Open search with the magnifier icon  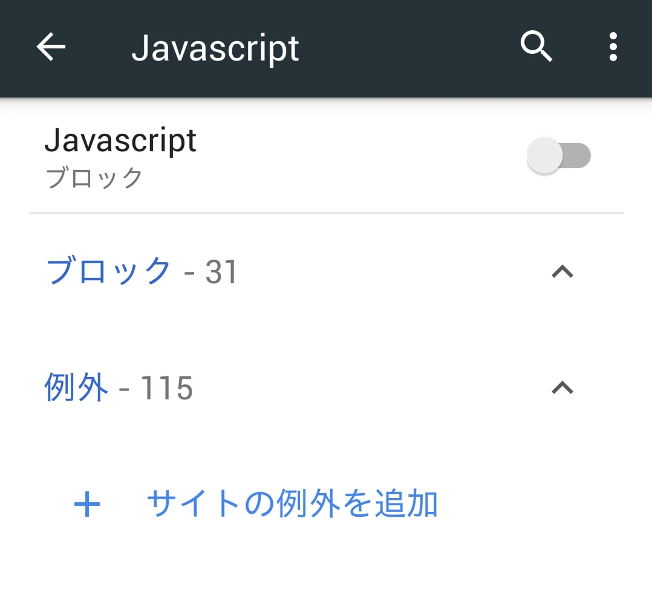coord(536,47)
